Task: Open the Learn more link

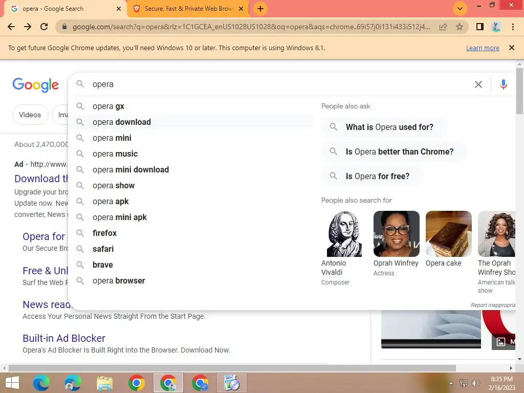Action: pos(483,48)
